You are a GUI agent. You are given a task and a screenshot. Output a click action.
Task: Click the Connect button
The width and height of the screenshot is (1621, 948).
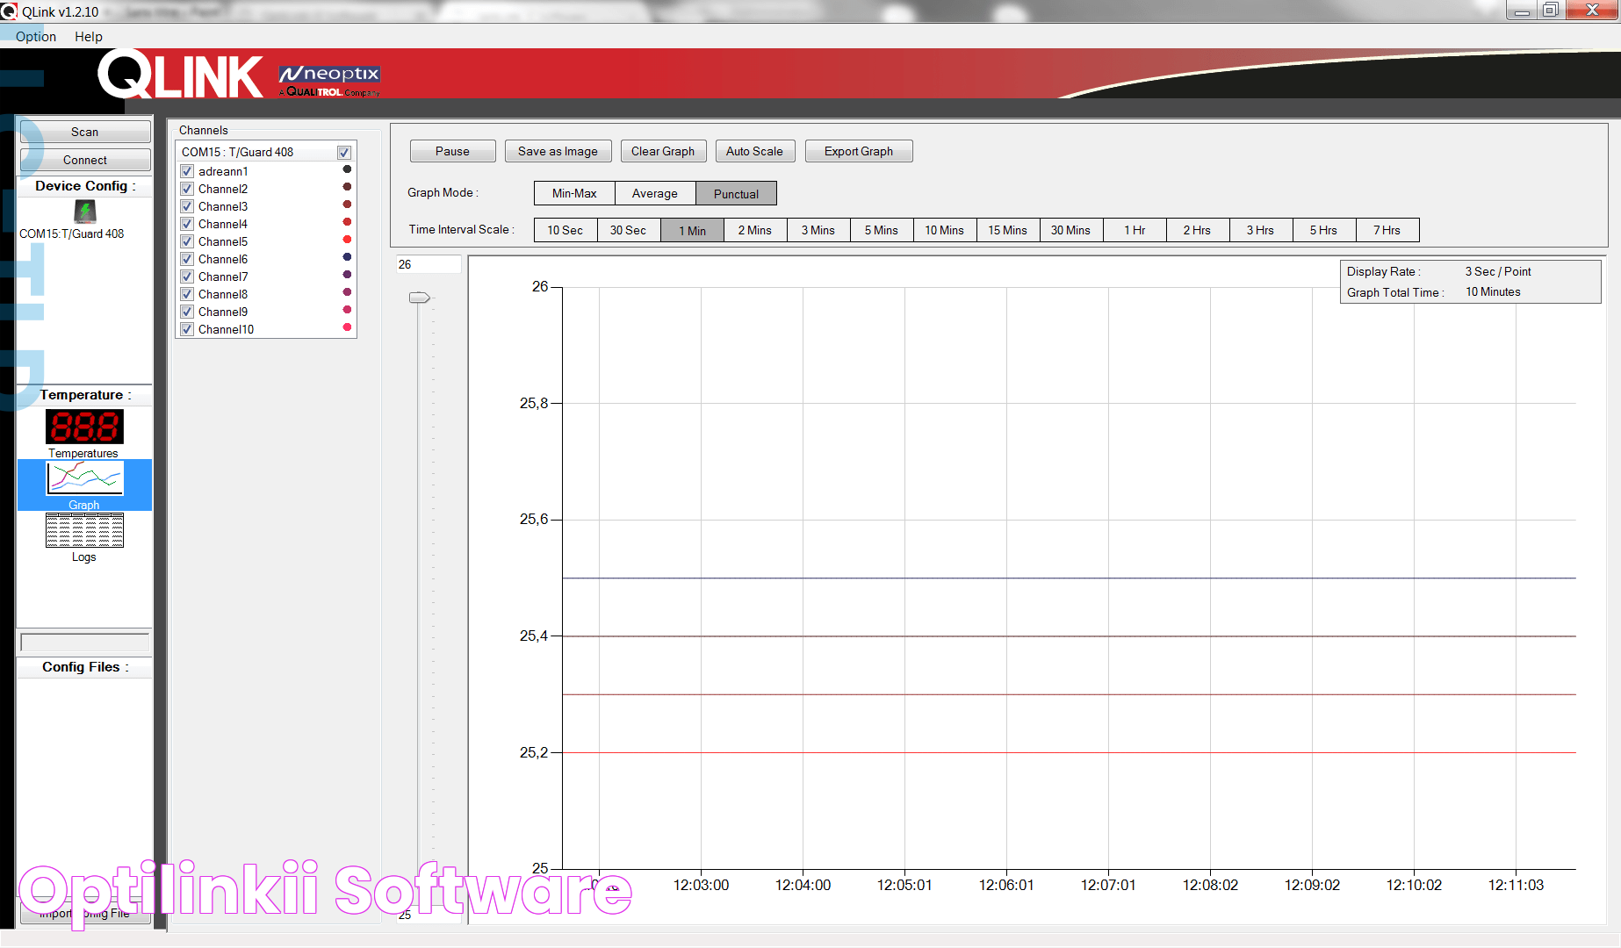(x=85, y=160)
